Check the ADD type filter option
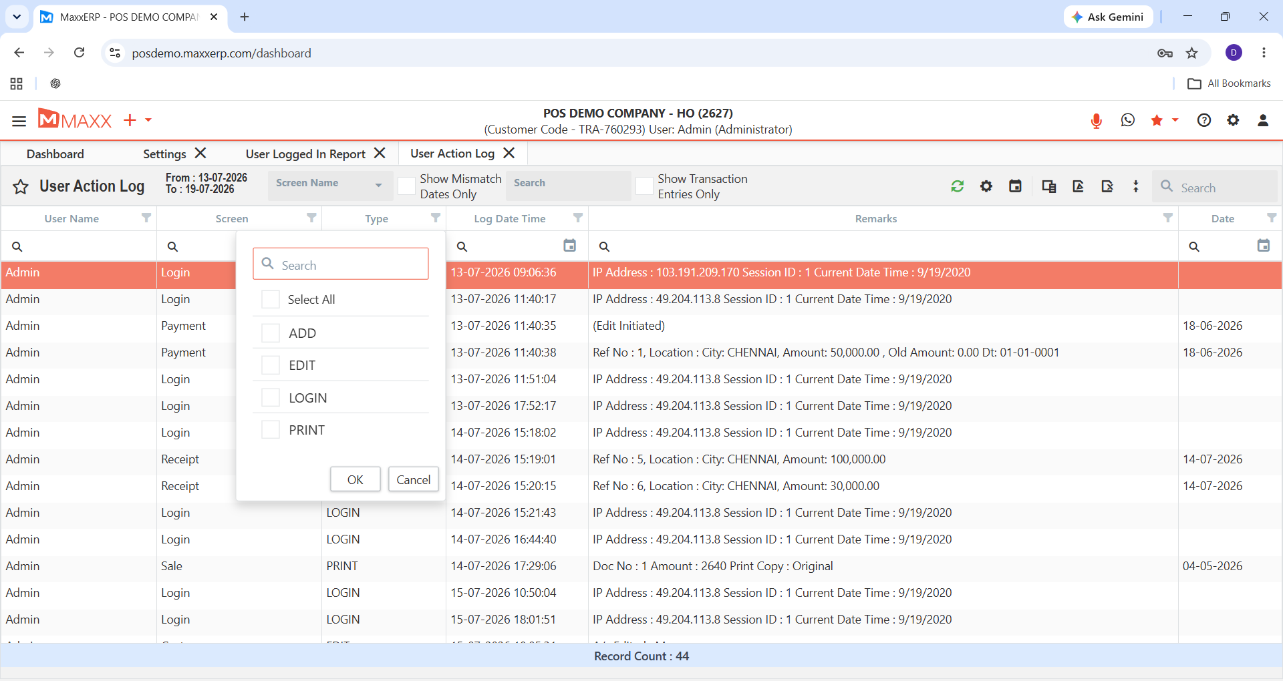This screenshot has width=1283, height=681. tap(271, 333)
